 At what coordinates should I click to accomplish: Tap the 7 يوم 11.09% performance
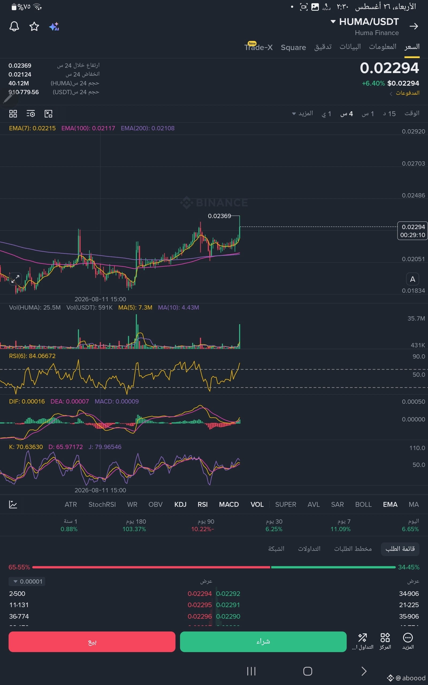[341, 525]
